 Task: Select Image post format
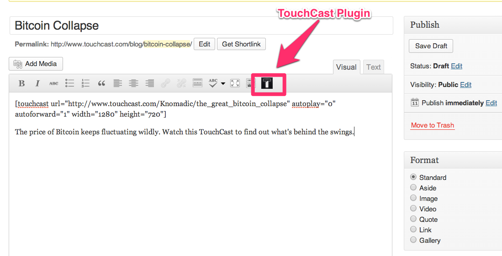coord(413,198)
